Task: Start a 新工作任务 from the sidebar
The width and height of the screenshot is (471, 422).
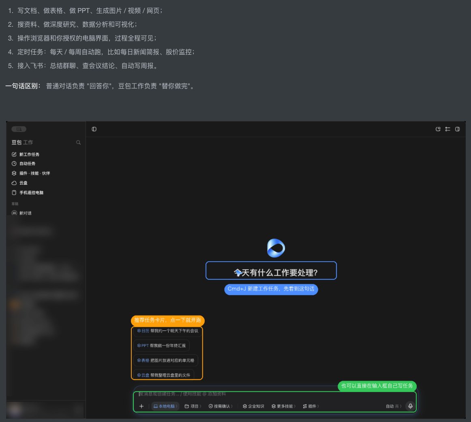Action: pos(26,154)
